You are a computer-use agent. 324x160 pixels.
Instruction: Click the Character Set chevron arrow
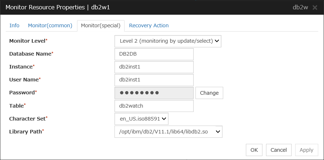[164, 119]
